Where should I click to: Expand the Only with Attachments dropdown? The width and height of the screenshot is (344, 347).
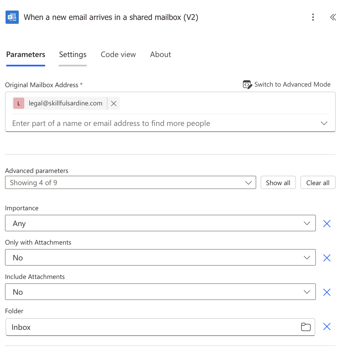click(160, 257)
